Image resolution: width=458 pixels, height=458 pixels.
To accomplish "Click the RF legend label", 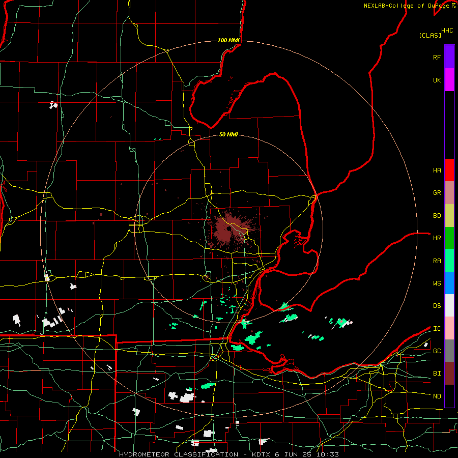I will [x=437, y=57].
